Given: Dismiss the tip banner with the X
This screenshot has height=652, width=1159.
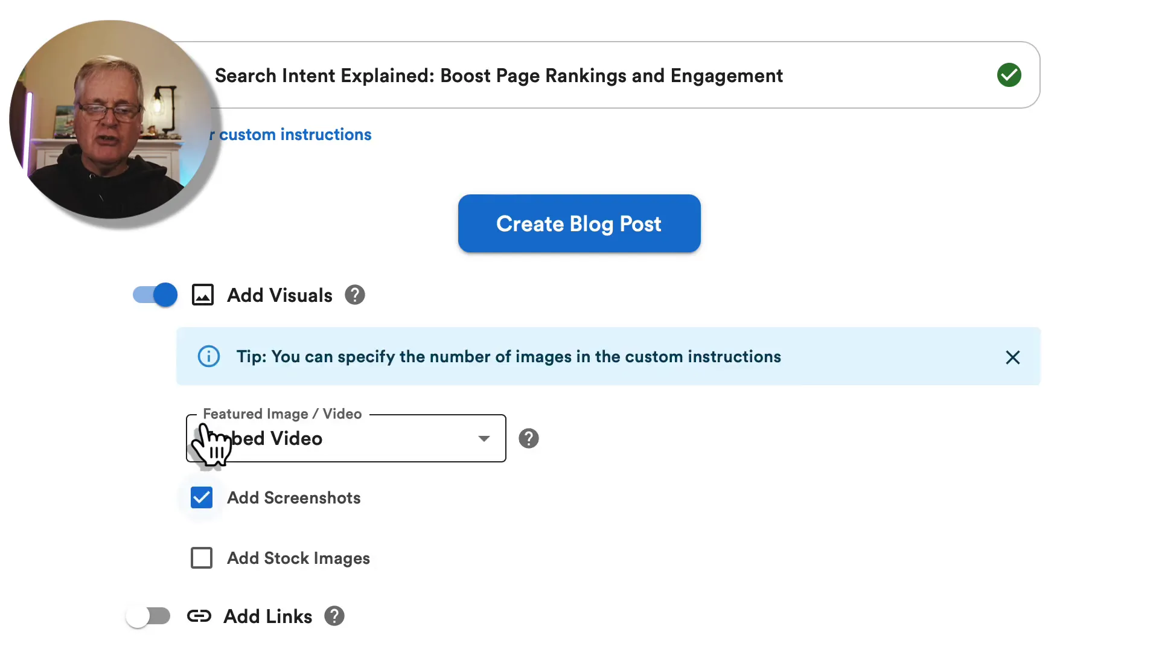Looking at the screenshot, I should [x=1013, y=357].
